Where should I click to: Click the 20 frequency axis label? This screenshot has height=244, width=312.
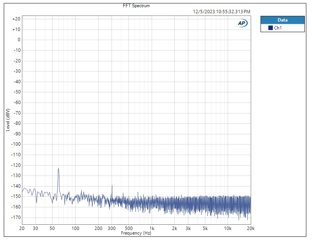[x=22, y=228]
